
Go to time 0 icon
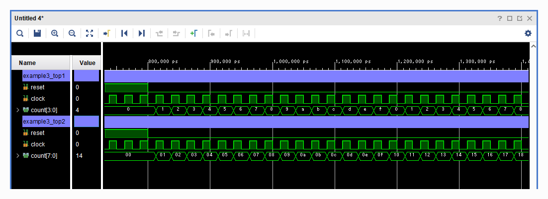point(124,33)
